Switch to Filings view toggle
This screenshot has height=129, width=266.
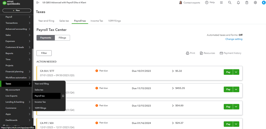[62, 38]
